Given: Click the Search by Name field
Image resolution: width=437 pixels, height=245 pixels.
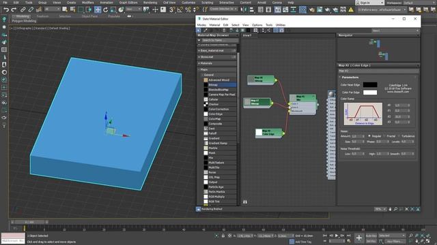Looking at the screenshot, I should (x=220, y=40).
